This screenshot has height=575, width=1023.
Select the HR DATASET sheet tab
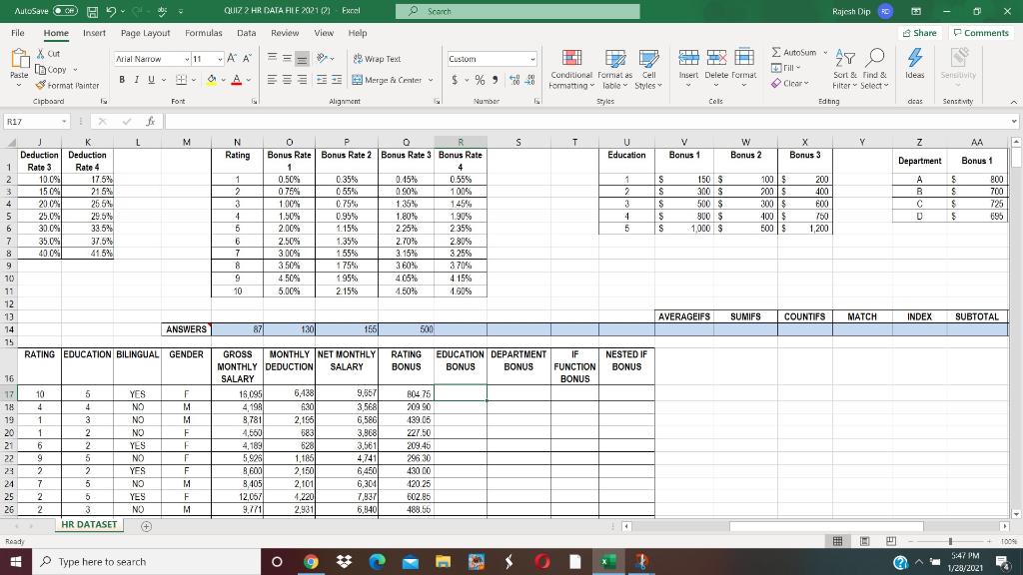pyautogui.click(x=88, y=523)
